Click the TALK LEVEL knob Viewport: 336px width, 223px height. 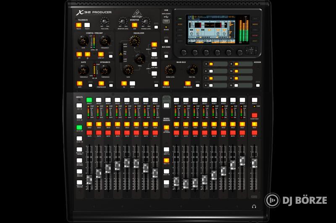point(105,22)
